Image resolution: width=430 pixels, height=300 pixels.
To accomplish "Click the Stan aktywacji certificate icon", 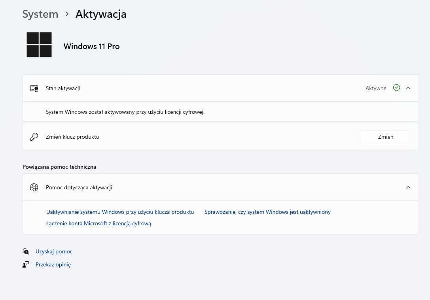I will pyautogui.click(x=34, y=89).
